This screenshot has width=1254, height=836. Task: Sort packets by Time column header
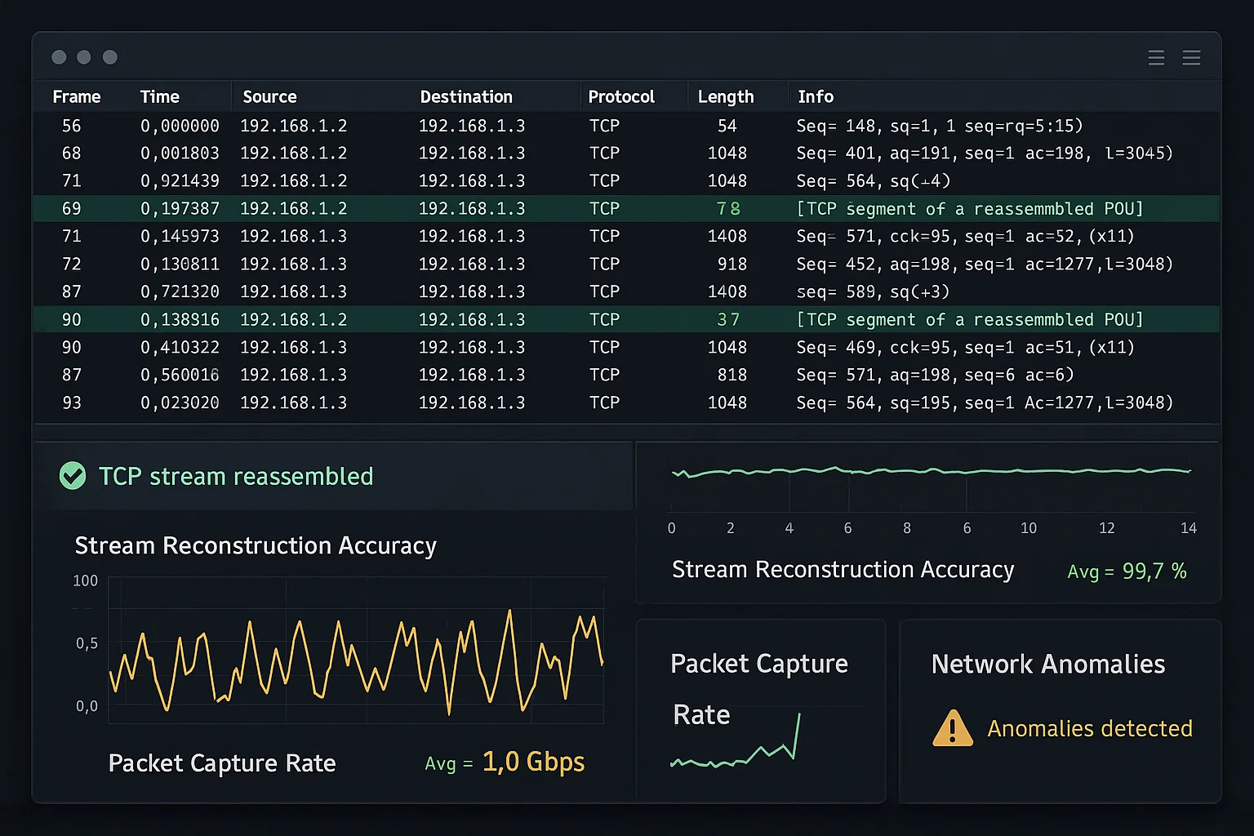point(160,96)
